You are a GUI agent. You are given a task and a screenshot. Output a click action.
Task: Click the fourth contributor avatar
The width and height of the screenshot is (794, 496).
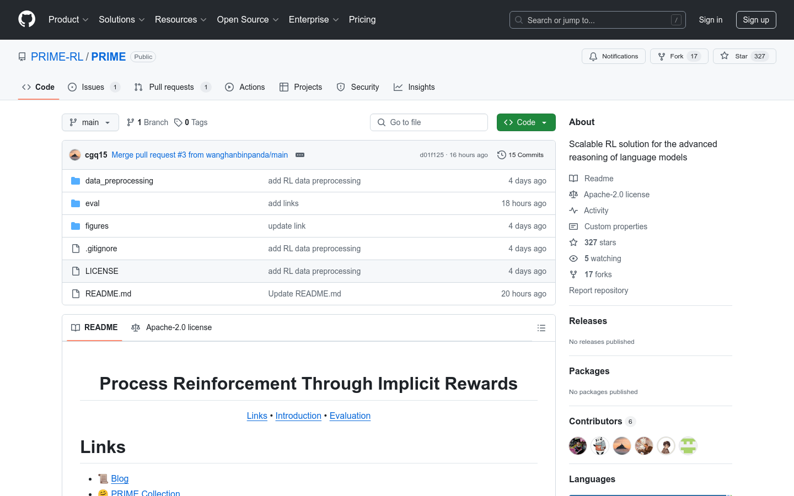point(644,446)
